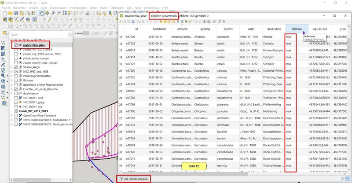Hide Strasse_Wege layer group
This screenshot has height=183, width=352.
[16, 67]
